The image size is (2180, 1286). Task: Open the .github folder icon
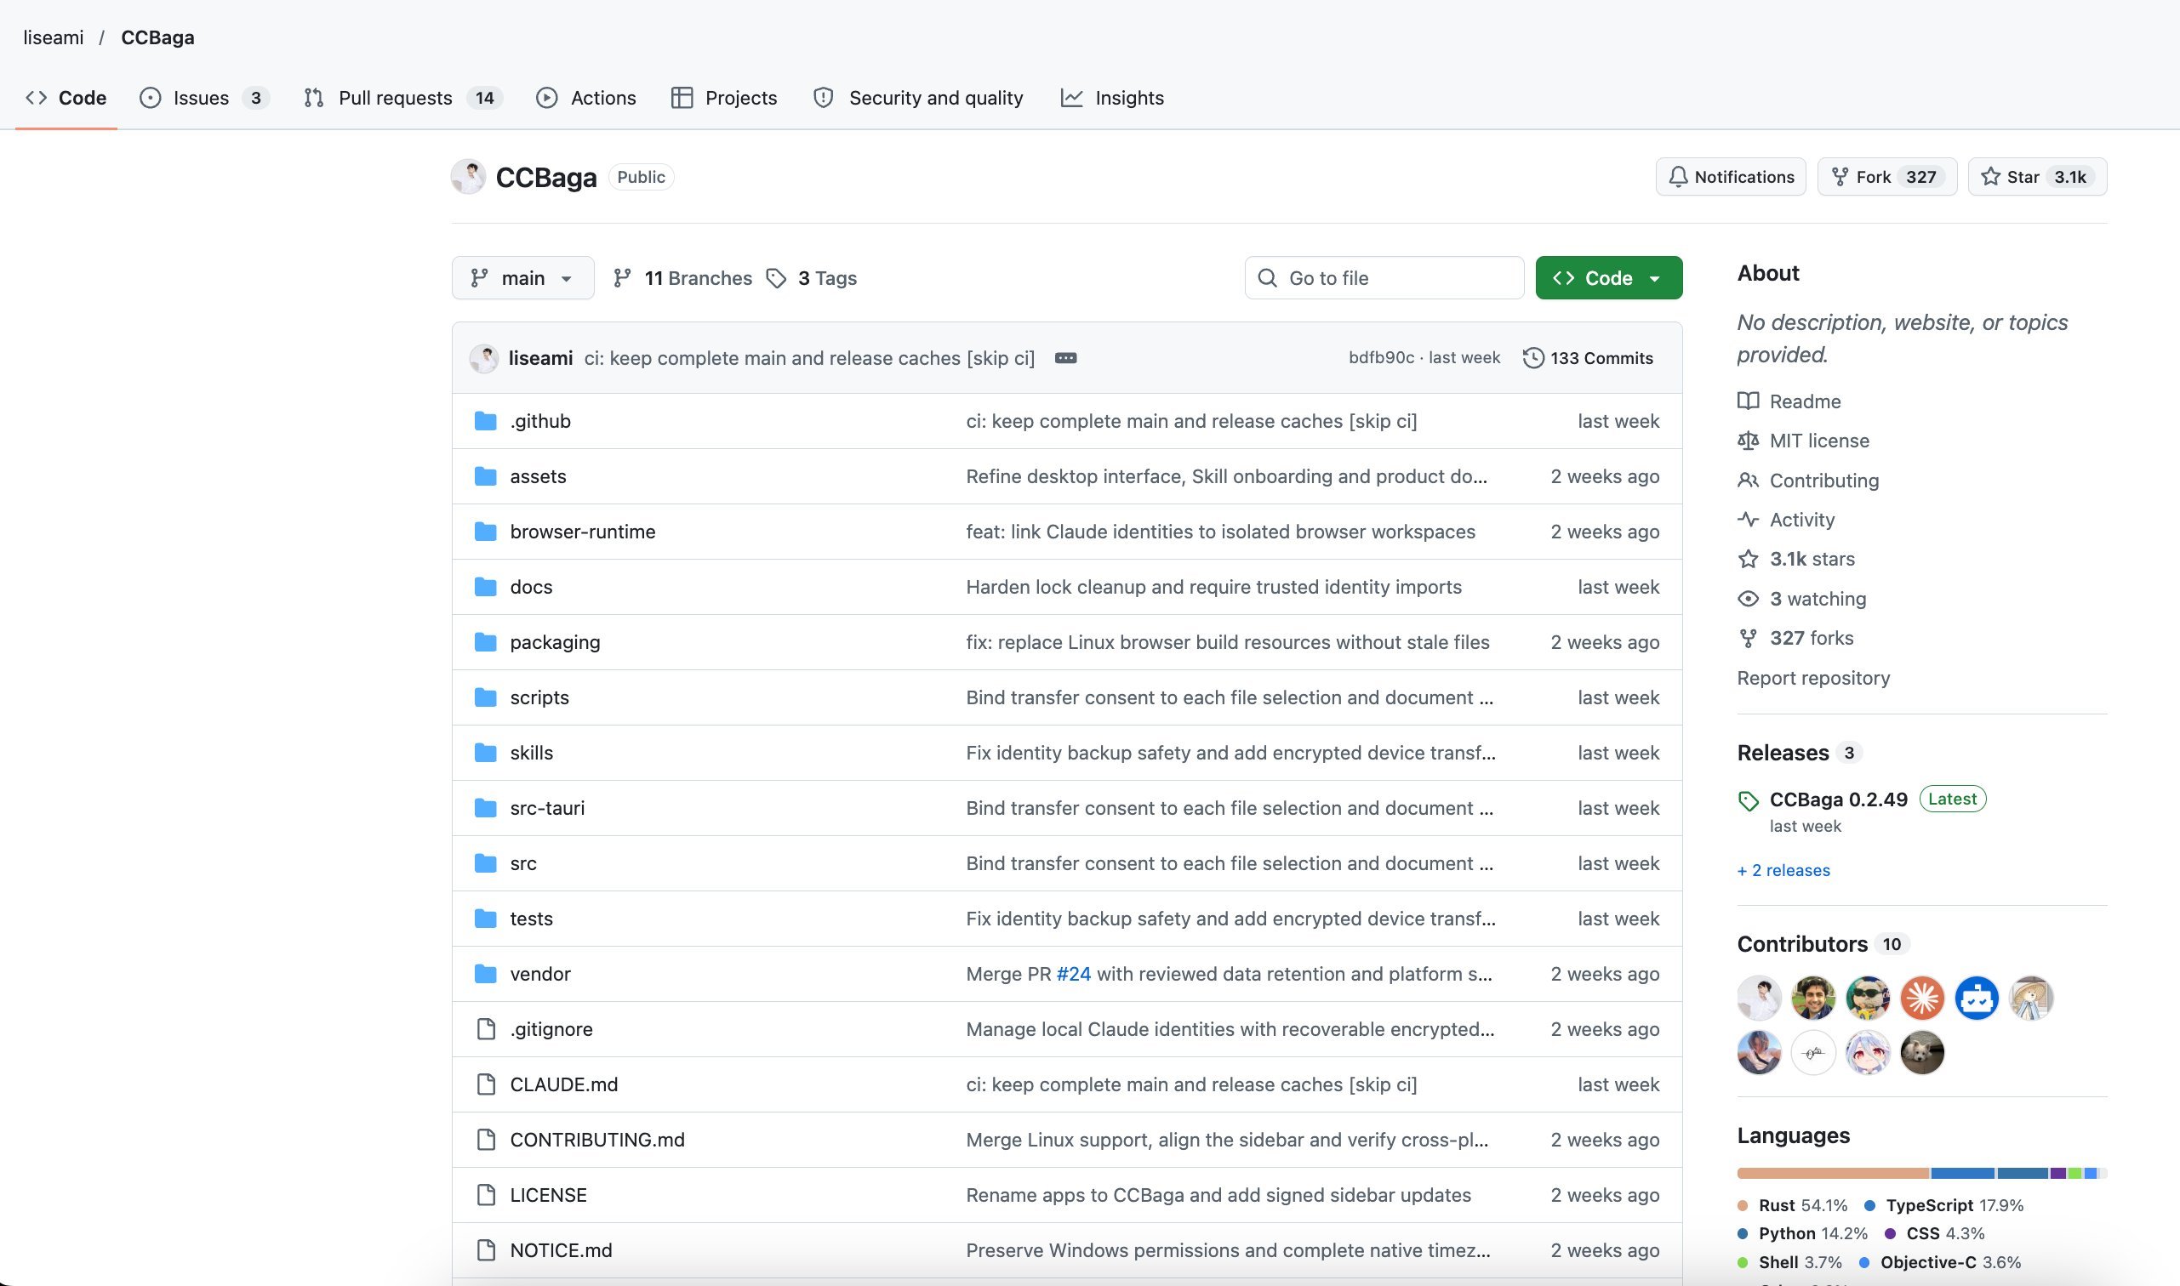point(485,421)
